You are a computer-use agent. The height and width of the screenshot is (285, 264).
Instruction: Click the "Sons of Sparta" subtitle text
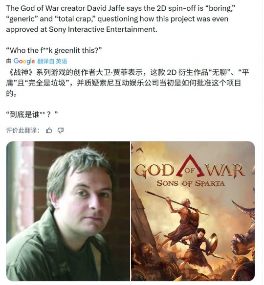[x=191, y=183]
